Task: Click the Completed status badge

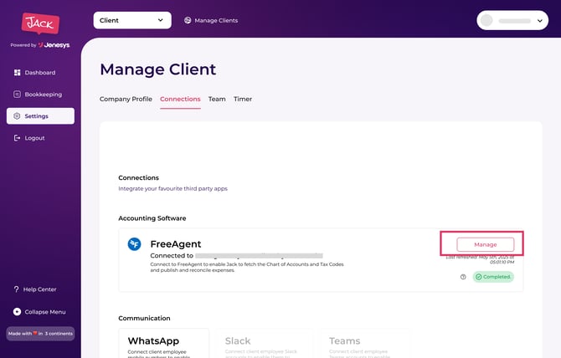Action: point(493,277)
